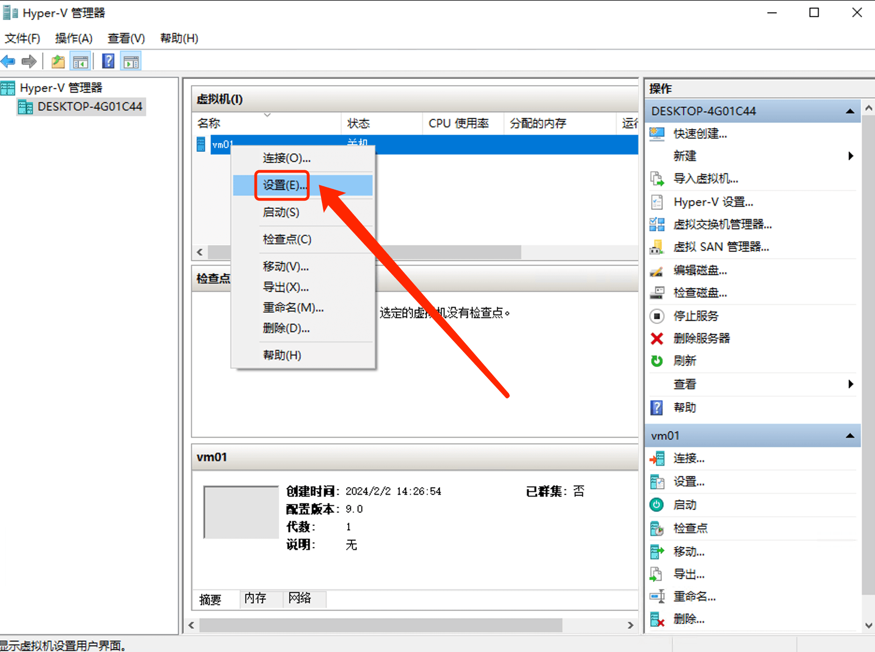
Task: Click the CPU 使用率 column header
Action: 463,123
